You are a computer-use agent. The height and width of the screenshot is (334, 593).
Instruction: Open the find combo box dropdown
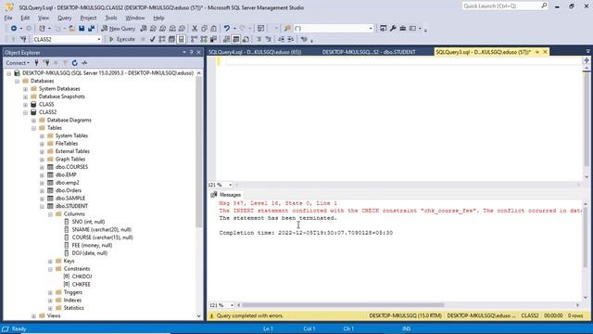pos(371,29)
